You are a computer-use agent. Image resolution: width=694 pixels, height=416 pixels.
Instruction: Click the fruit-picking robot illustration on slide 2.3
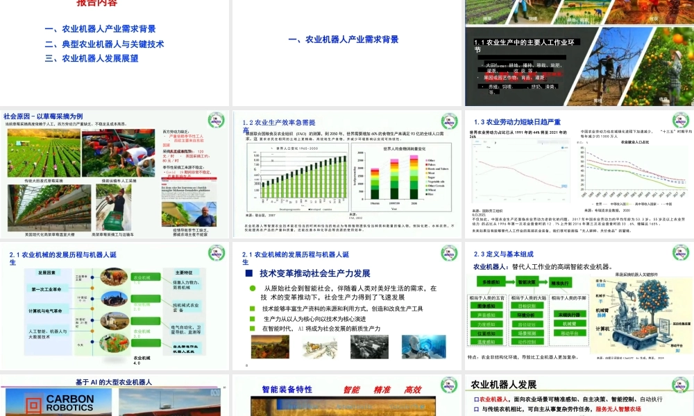(641, 315)
